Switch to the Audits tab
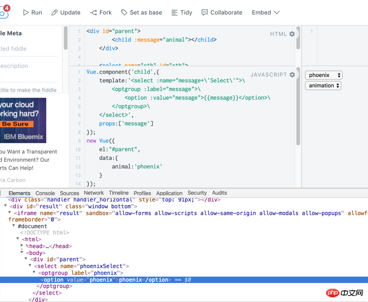368x302 pixels. pos(219,193)
